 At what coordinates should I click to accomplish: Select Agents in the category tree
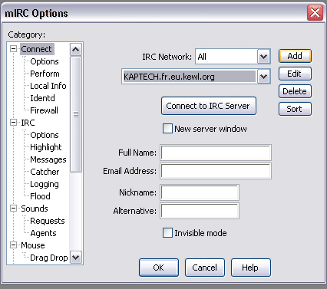click(43, 233)
